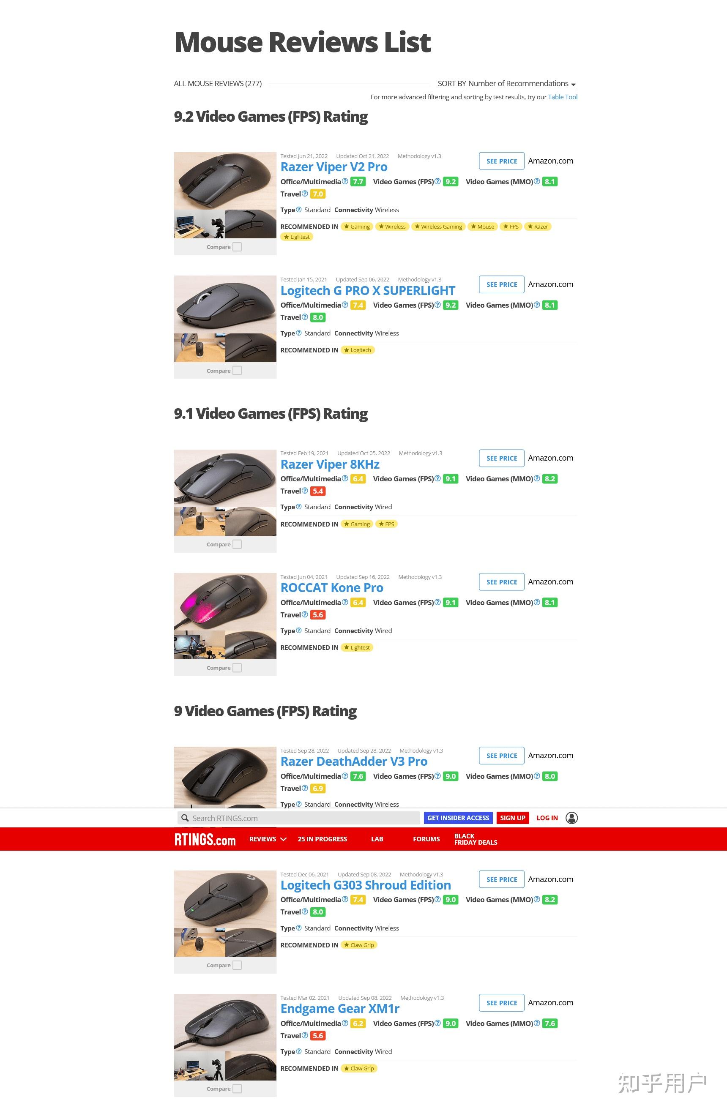
Task: Expand the Reviews menu chevron
Action: [x=283, y=839]
